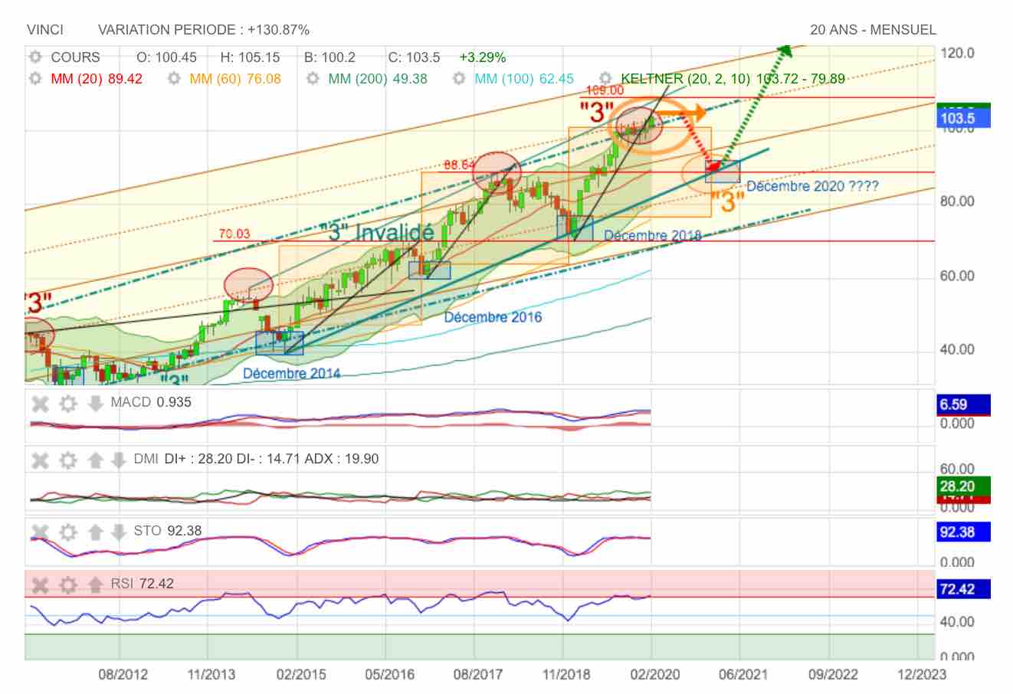1013x694 pixels.
Task: Move the MACD panel down
Action: [x=95, y=403]
